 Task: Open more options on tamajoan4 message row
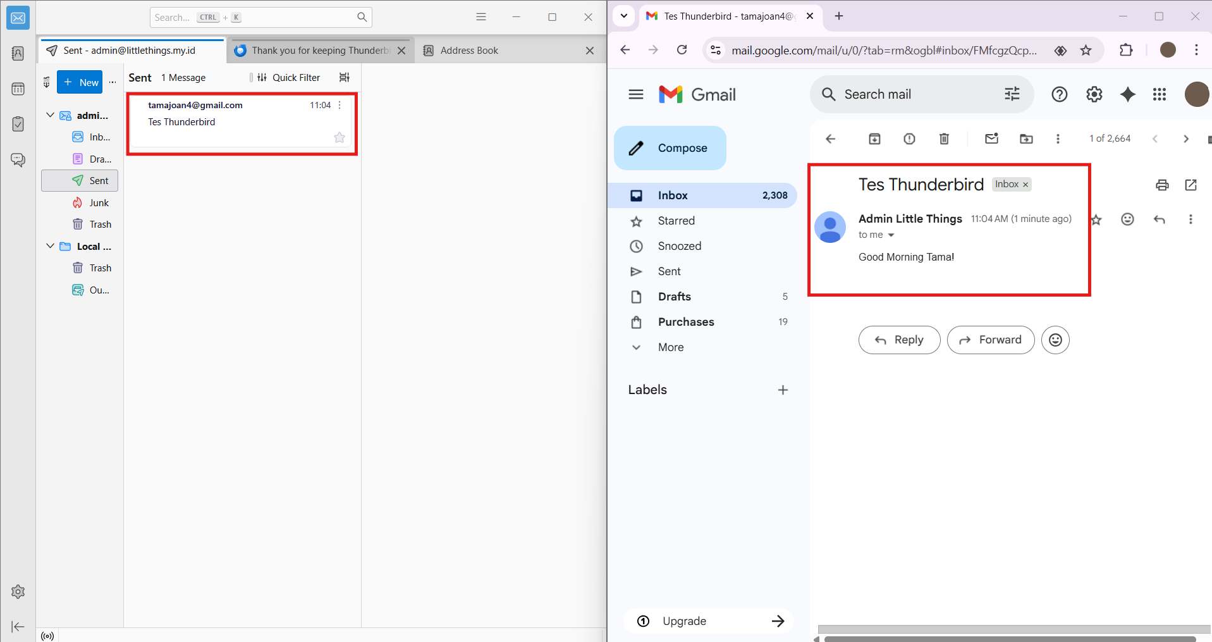(x=340, y=105)
